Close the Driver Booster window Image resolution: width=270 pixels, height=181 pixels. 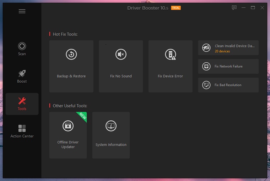point(262,8)
